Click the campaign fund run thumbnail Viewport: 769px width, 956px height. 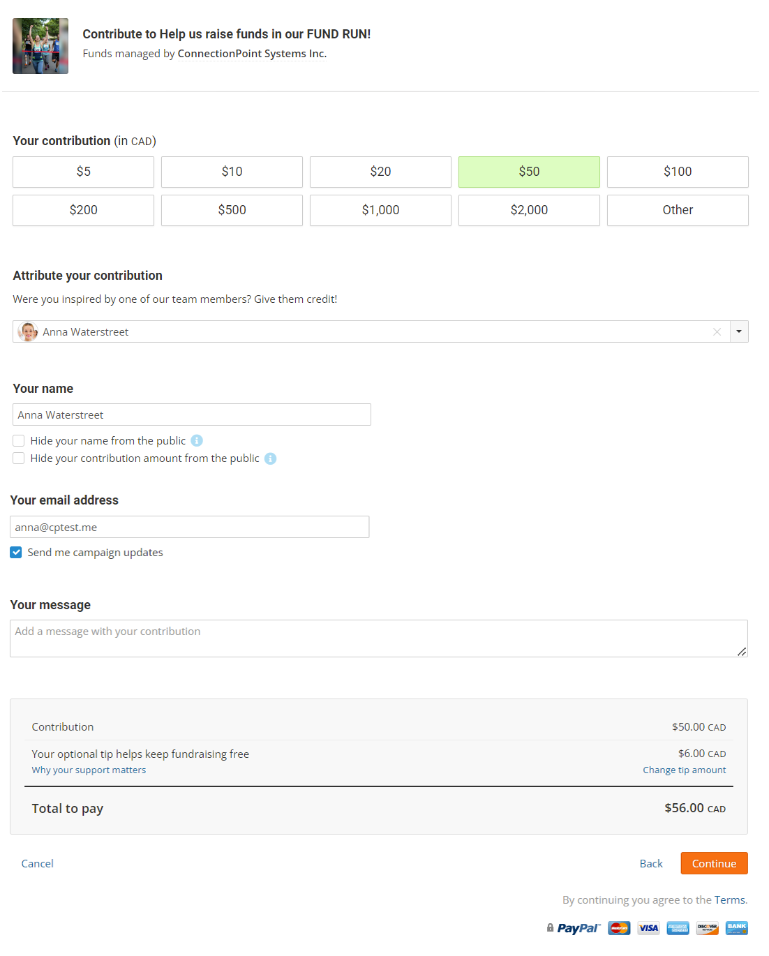(x=40, y=46)
